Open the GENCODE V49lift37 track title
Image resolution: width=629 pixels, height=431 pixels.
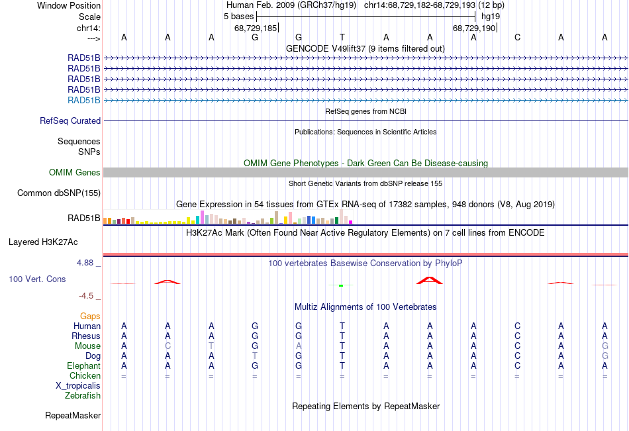point(365,48)
